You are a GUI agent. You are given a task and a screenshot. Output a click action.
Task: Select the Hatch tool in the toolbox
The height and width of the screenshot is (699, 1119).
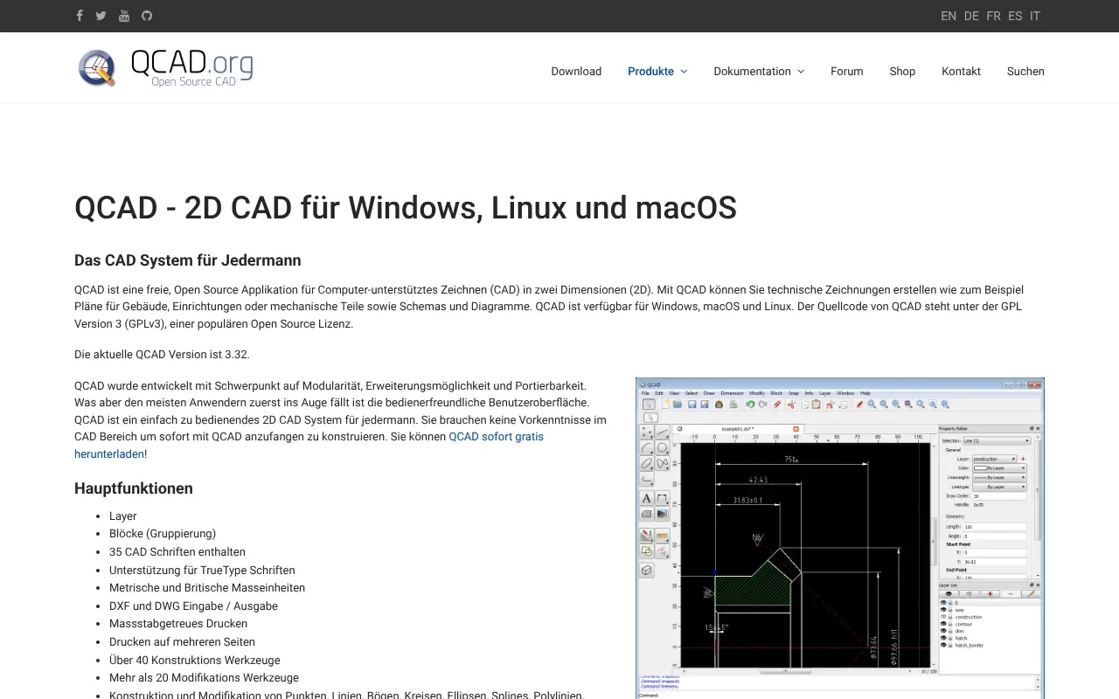(x=645, y=513)
